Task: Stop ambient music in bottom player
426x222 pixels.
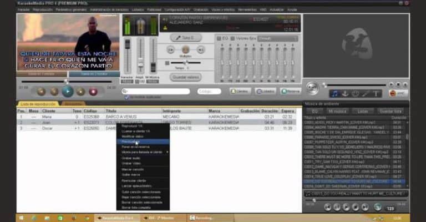Action: [x=356, y=208]
